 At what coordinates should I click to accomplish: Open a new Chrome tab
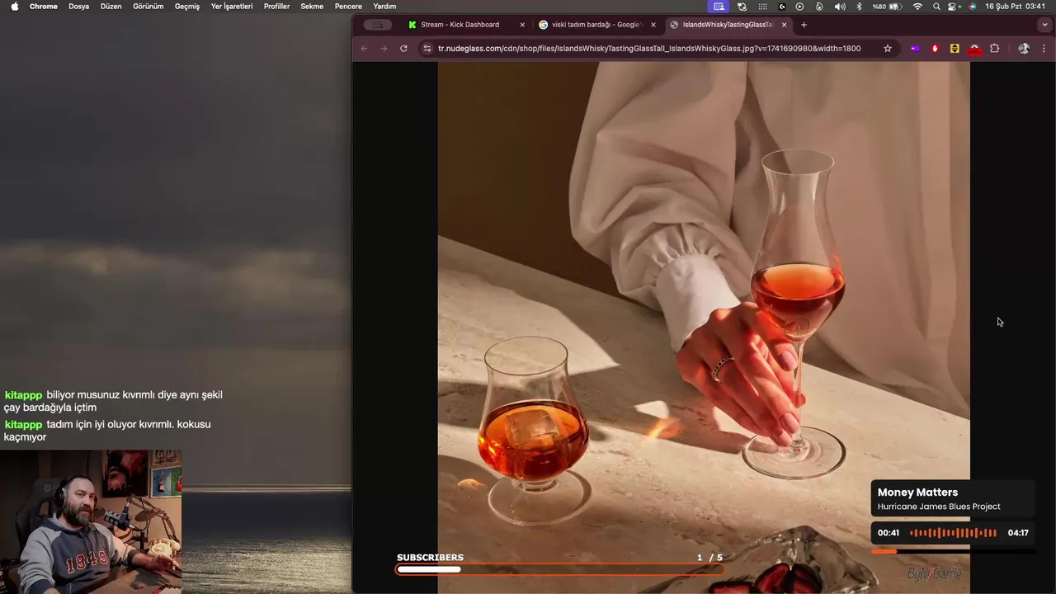pos(804,25)
